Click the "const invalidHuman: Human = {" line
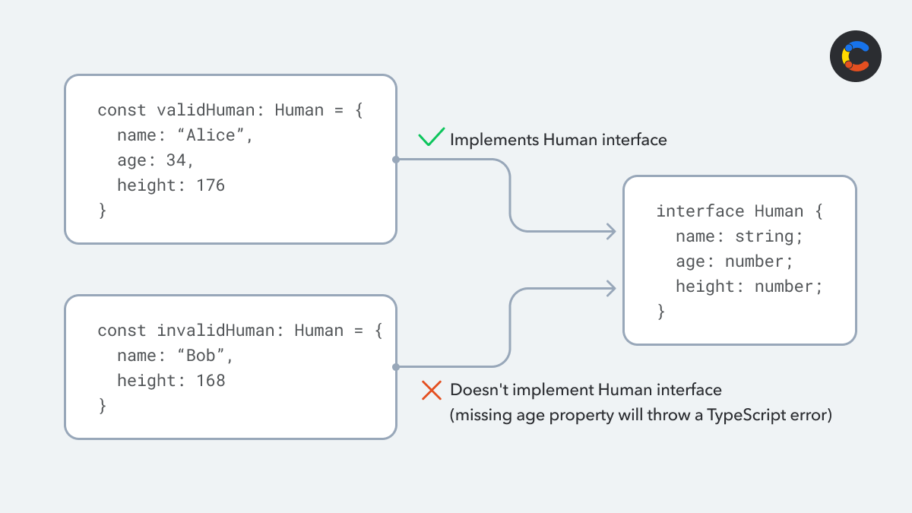Screen dimensions: 912x513 point(240,331)
